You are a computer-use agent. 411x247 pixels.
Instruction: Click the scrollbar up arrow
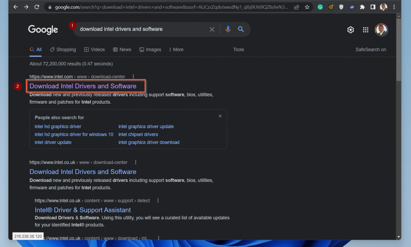(399, 16)
